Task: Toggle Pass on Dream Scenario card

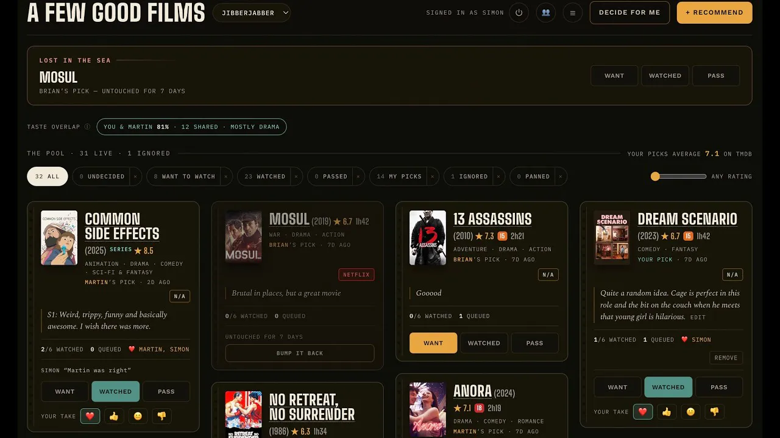Action: point(719,387)
